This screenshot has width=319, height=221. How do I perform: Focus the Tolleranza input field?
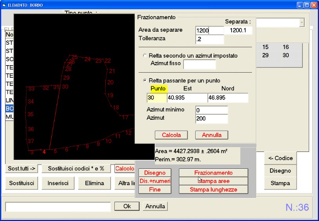(210, 39)
